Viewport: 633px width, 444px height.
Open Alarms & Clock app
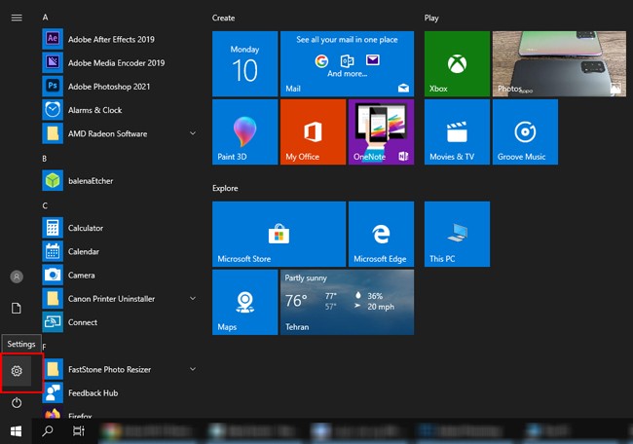[x=121, y=110]
